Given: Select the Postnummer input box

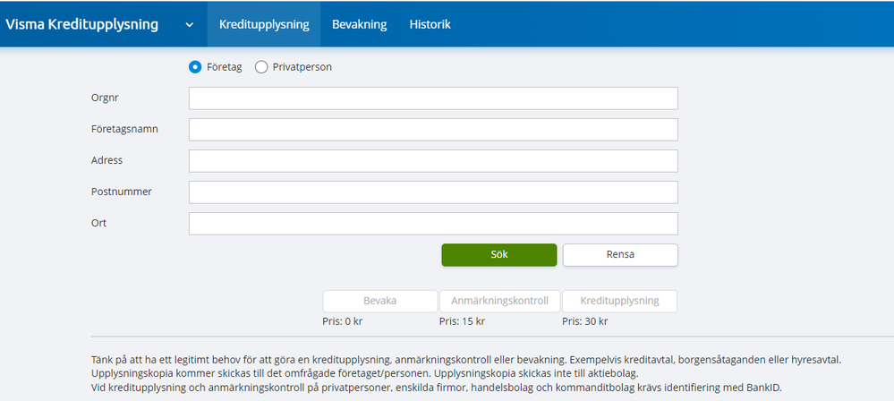Looking at the screenshot, I should [433, 192].
